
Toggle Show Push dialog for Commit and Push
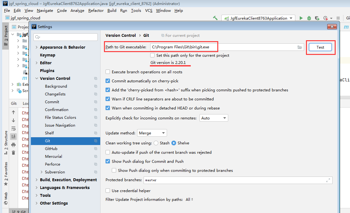(108, 161)
